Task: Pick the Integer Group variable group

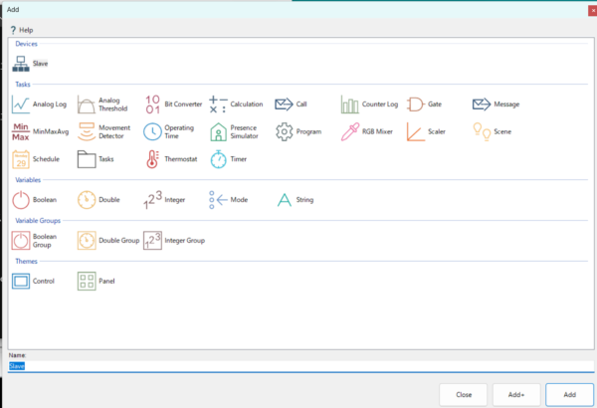Action: click(x=152, y=240)
